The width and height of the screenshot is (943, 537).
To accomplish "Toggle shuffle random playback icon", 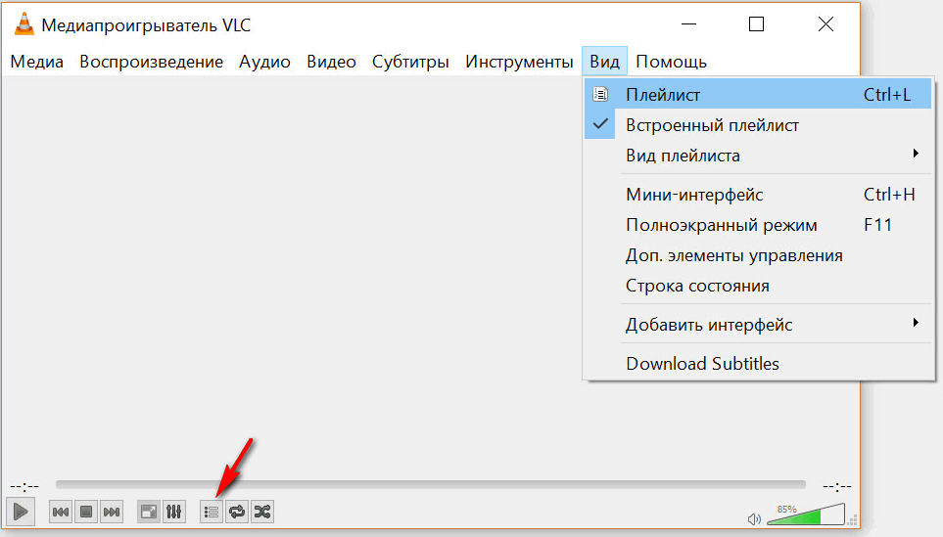I will pyautogui.click(x=262, y=512).
